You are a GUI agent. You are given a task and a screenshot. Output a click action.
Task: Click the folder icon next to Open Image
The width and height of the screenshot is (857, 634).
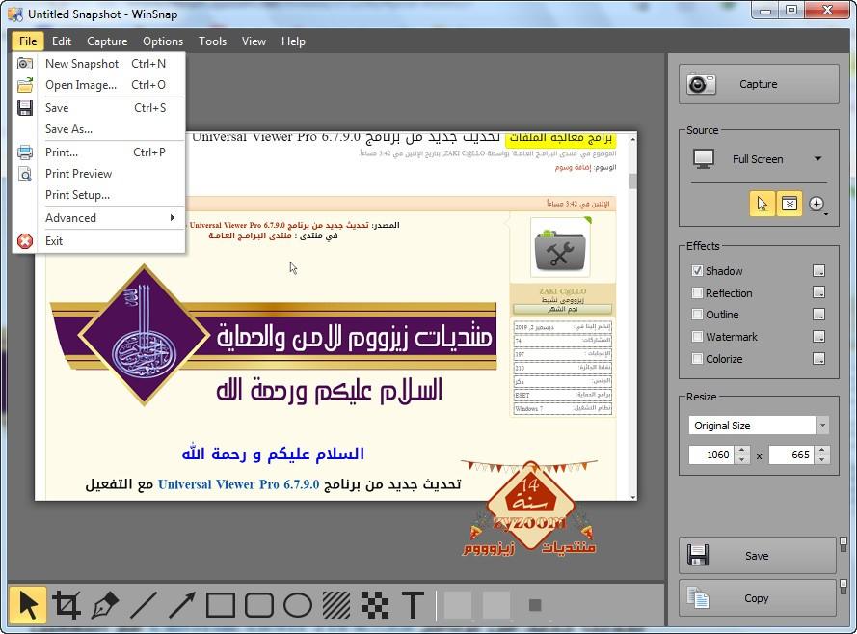click(25, 85)
